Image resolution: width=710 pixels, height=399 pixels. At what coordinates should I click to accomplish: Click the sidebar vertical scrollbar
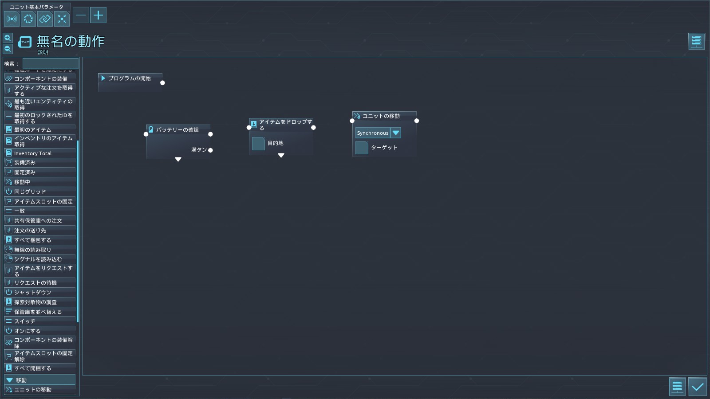[x=78, y=231]
